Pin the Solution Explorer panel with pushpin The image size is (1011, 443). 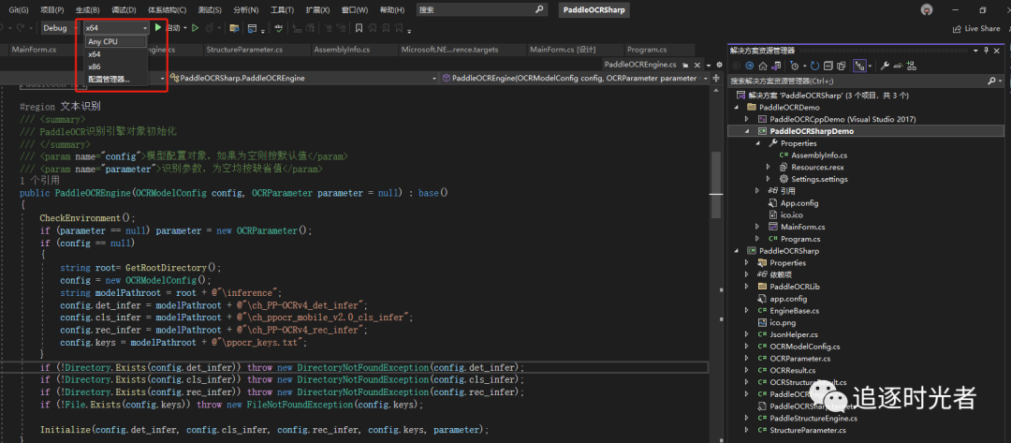pos(986,51)
